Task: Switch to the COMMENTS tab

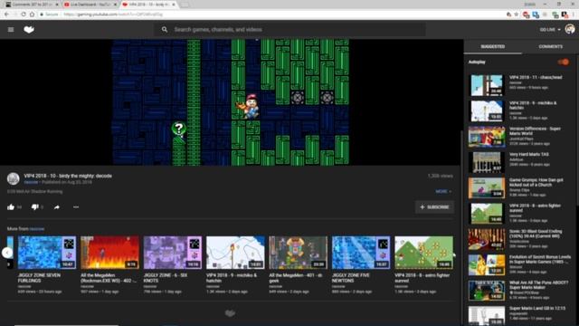Action: tap(550, 46)
